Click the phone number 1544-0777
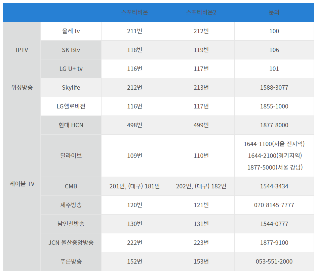This screenshot has height=274, width=317. 274,224
